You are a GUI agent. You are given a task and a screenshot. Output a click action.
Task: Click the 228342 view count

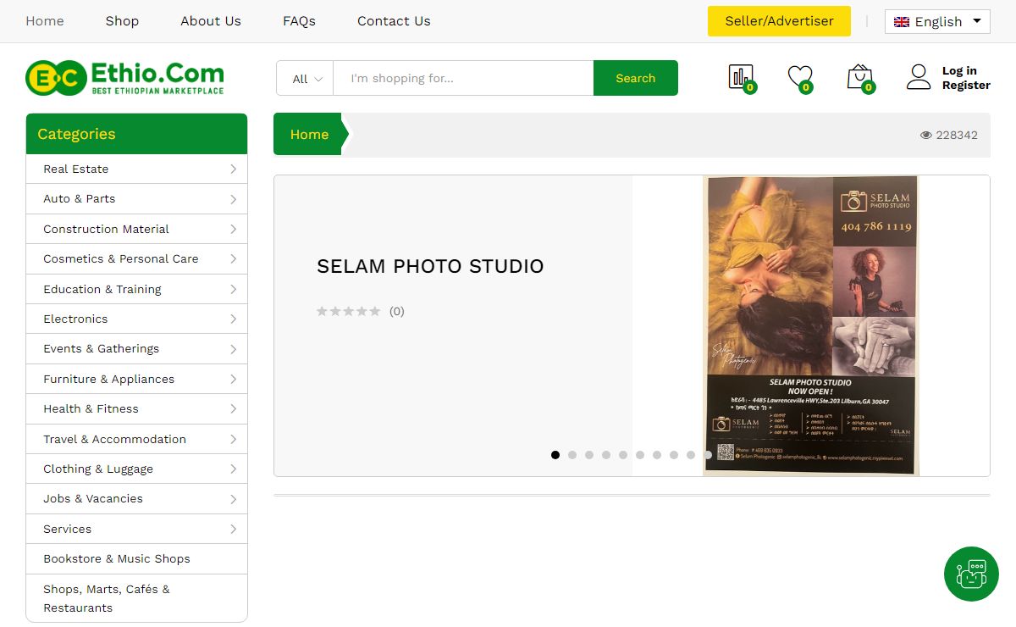tap(957, 135)
